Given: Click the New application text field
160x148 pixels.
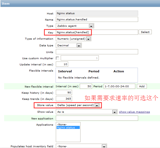Looking at the screenshot, I should (x=97, y=118).
